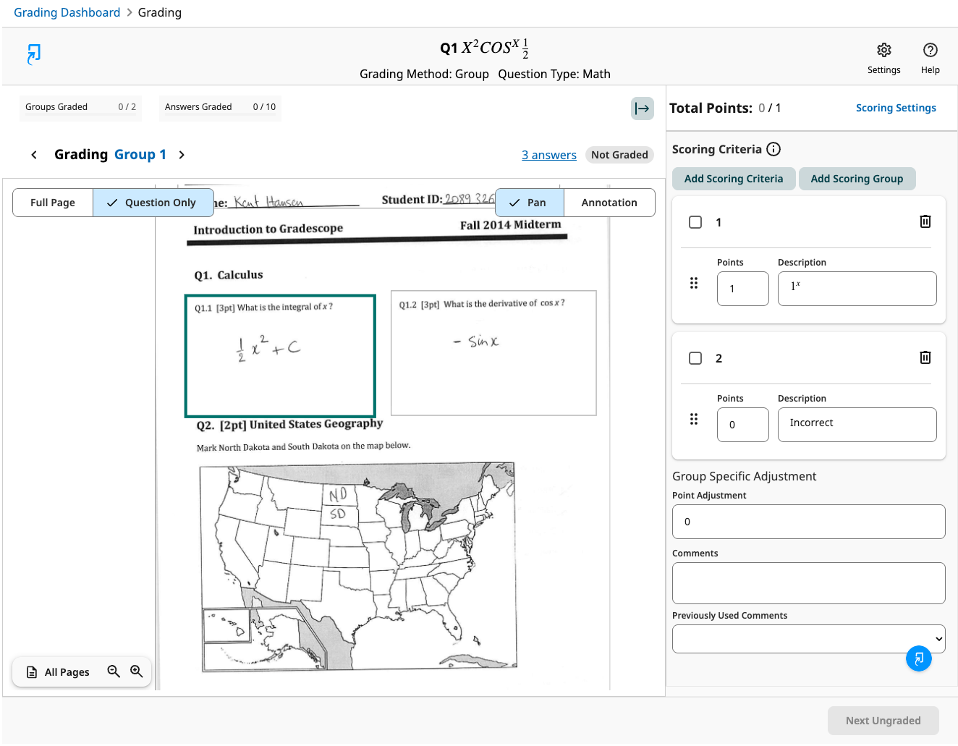Delete scoring criterion 1 with trash icon
This screenshot has height=746, width=958.
tap(925, 221)
